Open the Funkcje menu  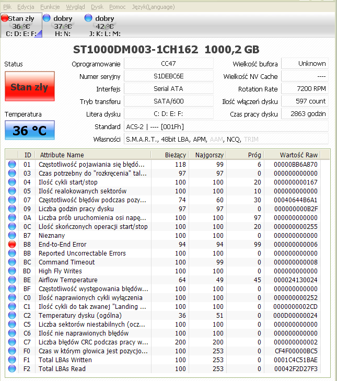pos(50,7)
